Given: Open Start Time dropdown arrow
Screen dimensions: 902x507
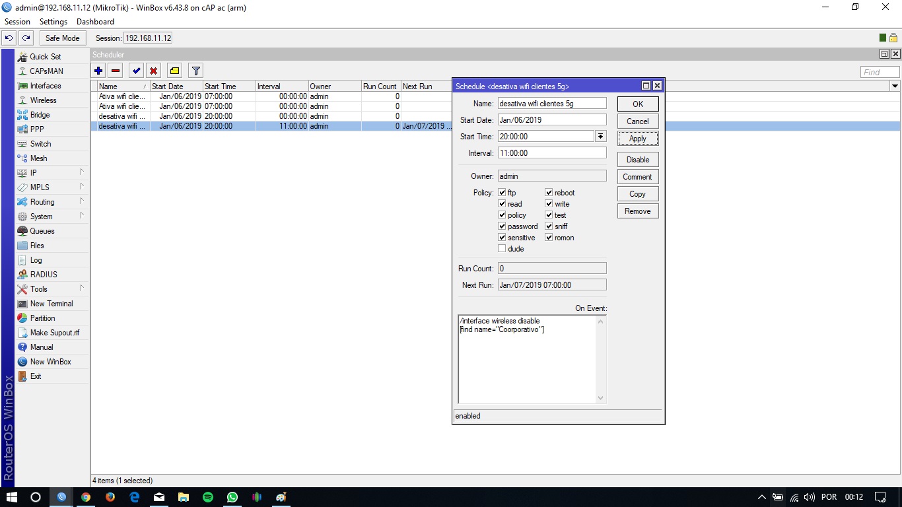Looking at the screenshot, I should (x=600, y=137).
